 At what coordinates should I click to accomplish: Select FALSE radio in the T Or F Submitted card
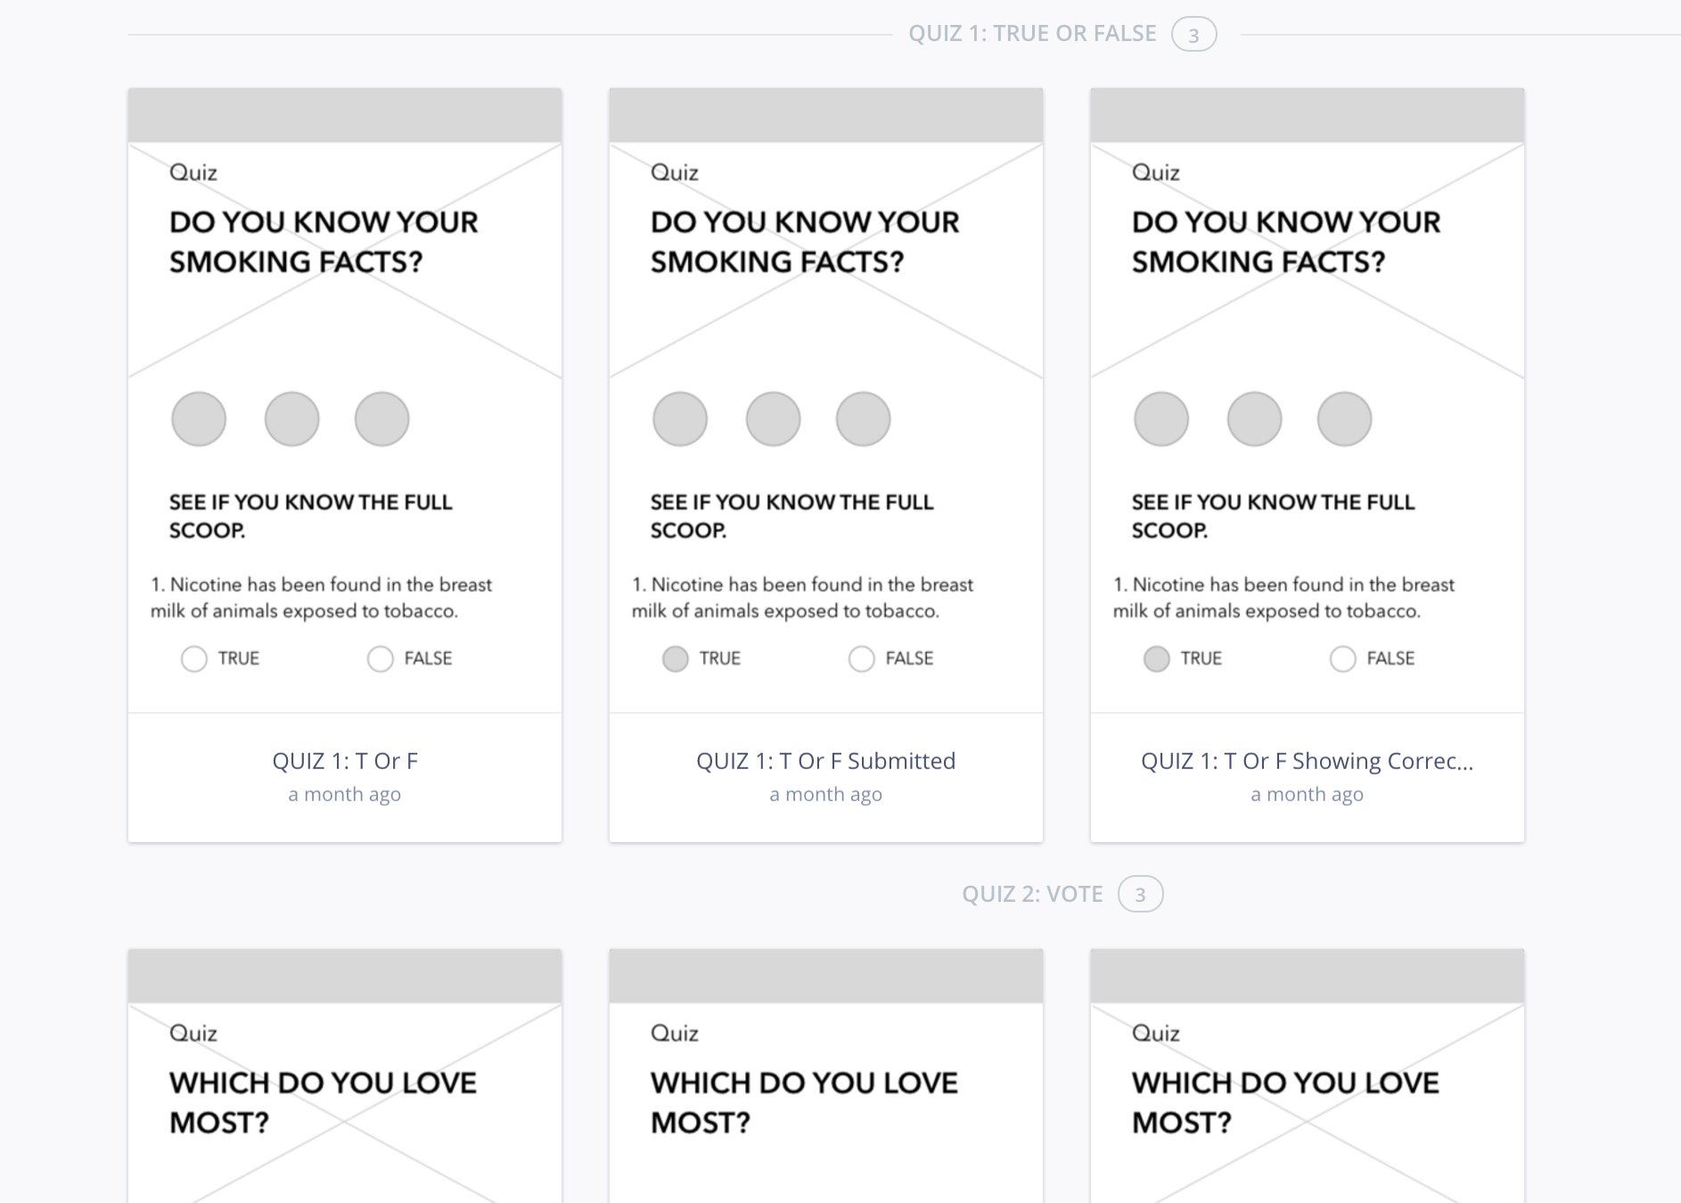861,659
